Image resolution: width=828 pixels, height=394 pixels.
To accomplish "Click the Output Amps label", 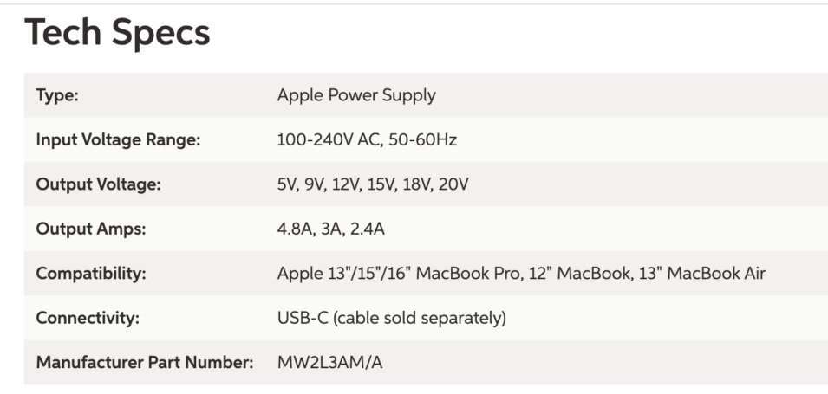I will [x=91, y=229].
